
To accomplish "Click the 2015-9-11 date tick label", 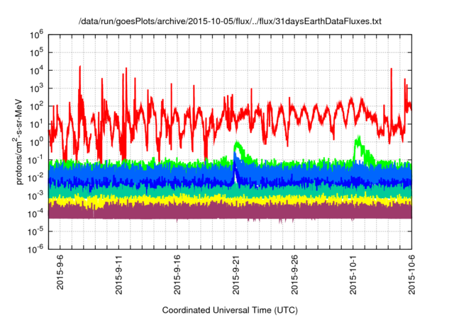I will (x=119, y=275).
